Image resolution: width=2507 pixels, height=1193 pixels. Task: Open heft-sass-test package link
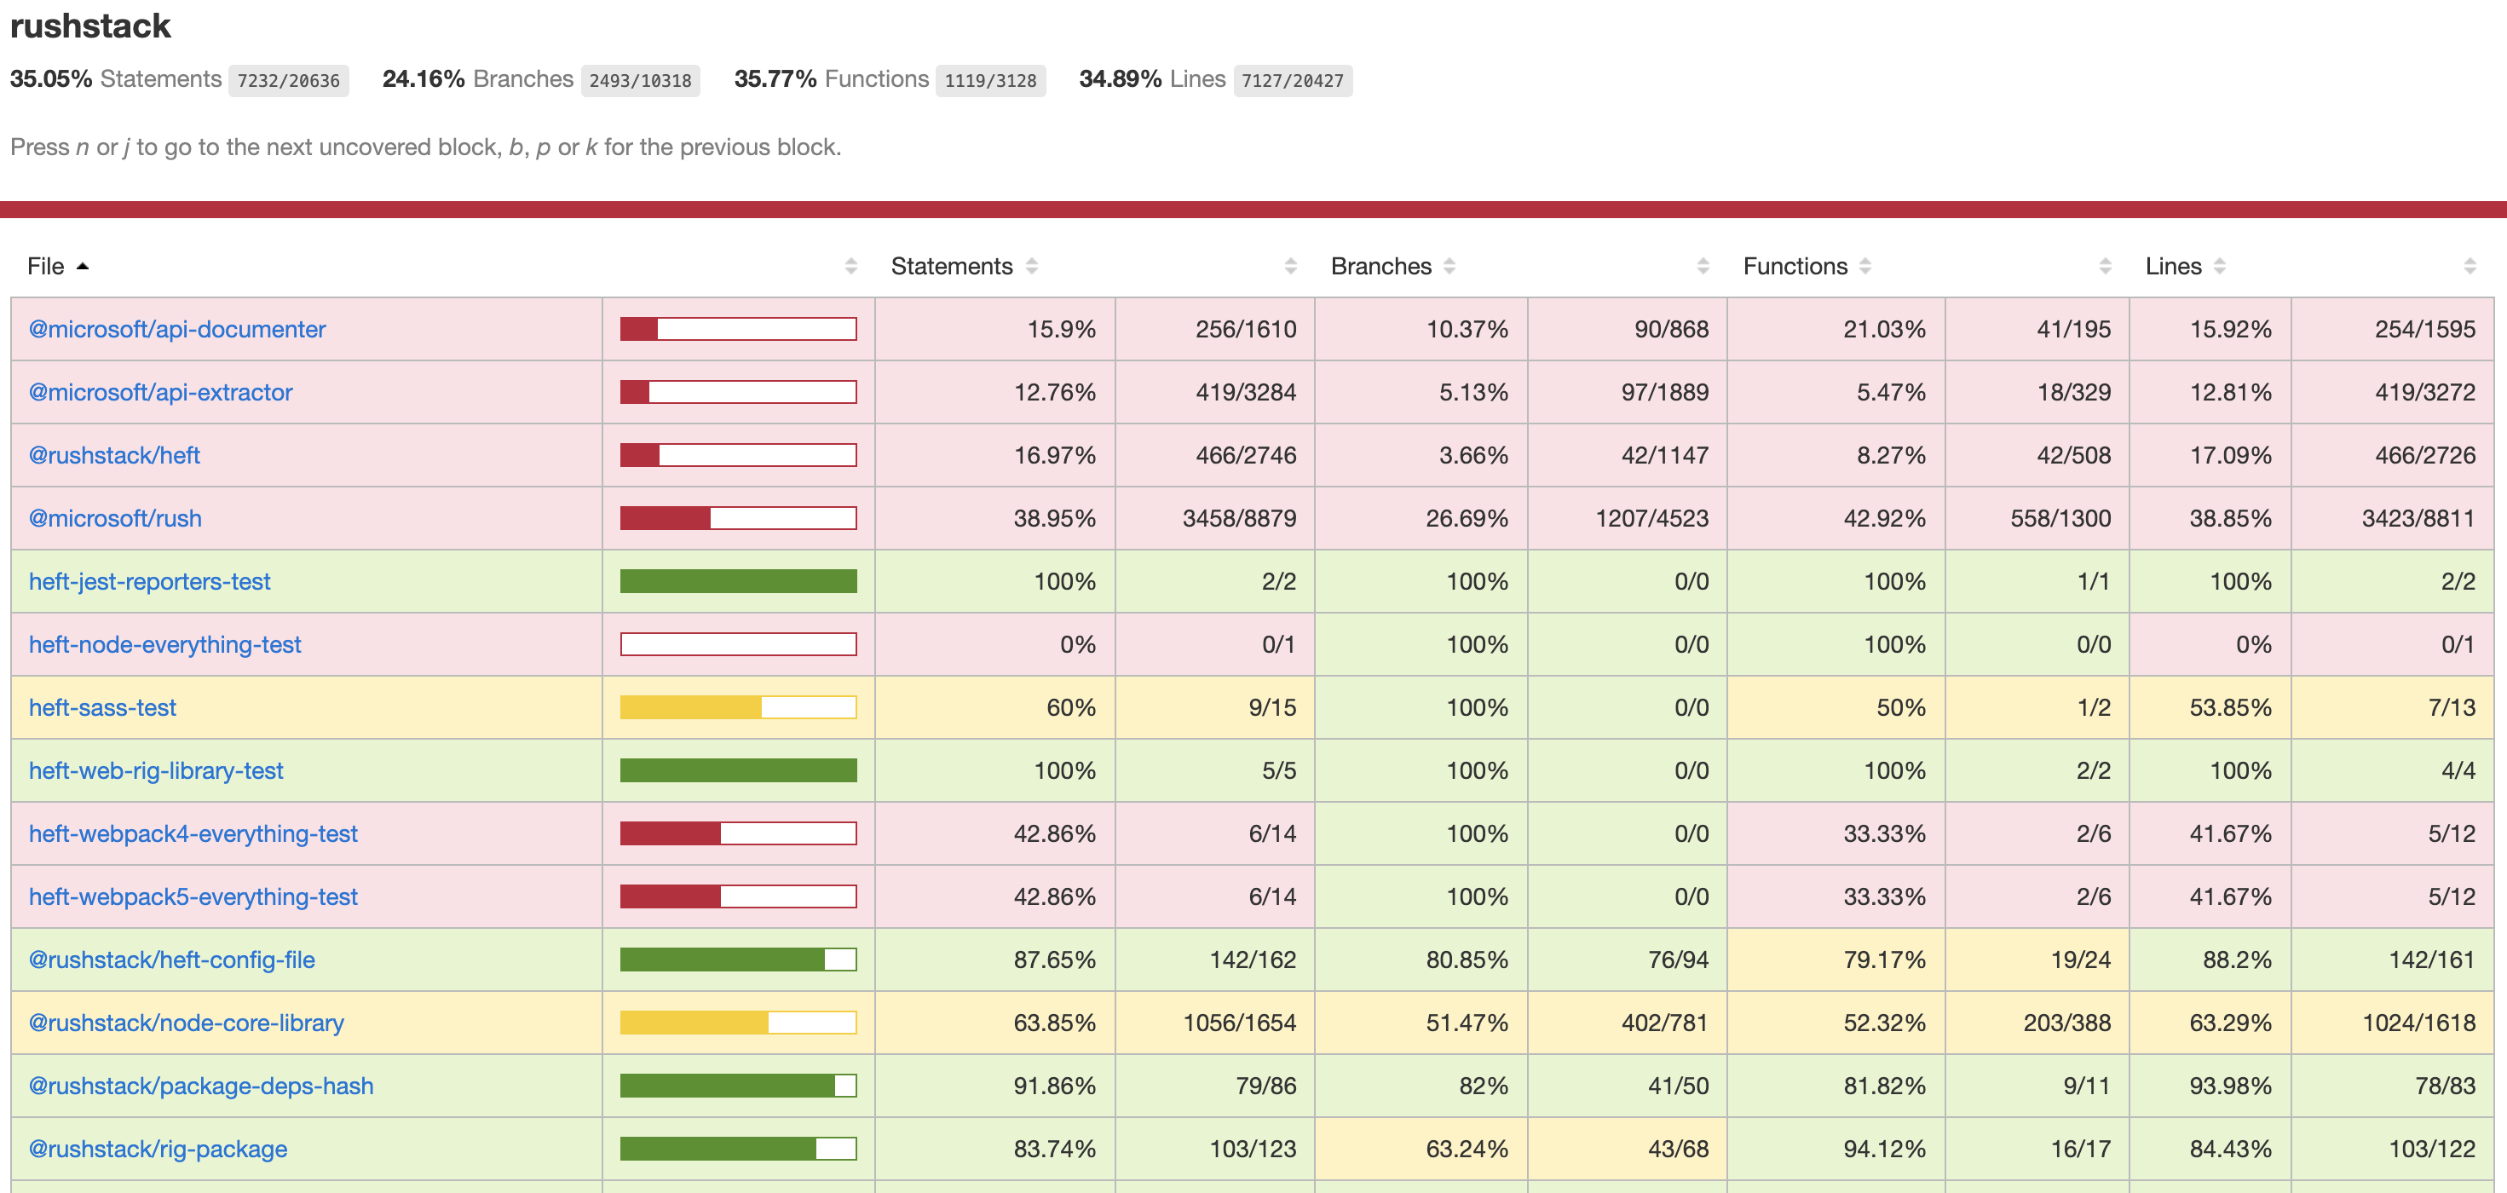[102, 707]
